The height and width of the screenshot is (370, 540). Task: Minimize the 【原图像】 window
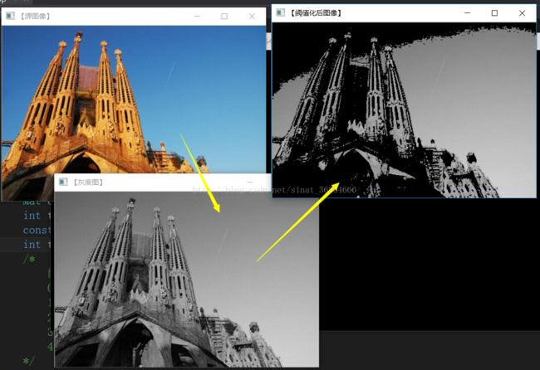click(x=197, y=16)
